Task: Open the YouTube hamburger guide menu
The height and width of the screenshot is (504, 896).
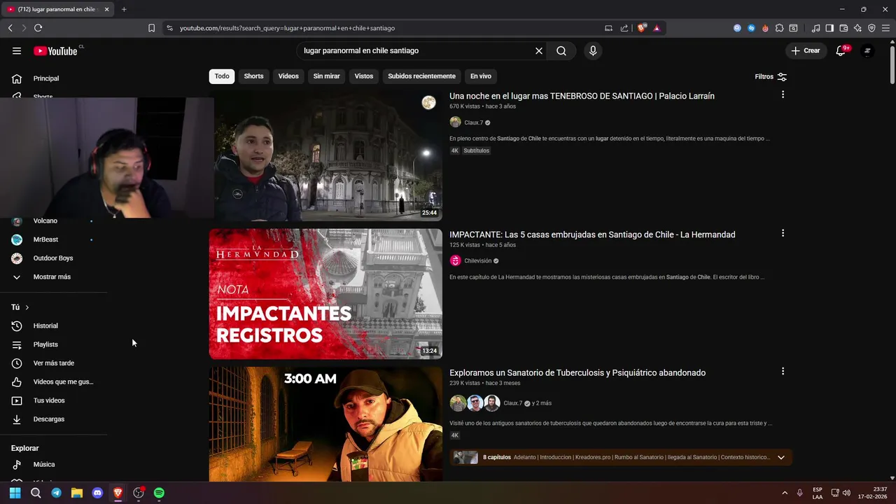Action: click(17, 50)
